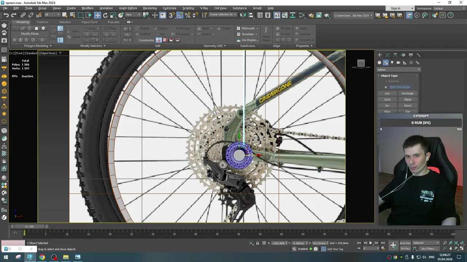Viewport: 467px width, 262px height.
Task: Switch to the Utilities wrench panel tab
Action: (x=418, y=55)
